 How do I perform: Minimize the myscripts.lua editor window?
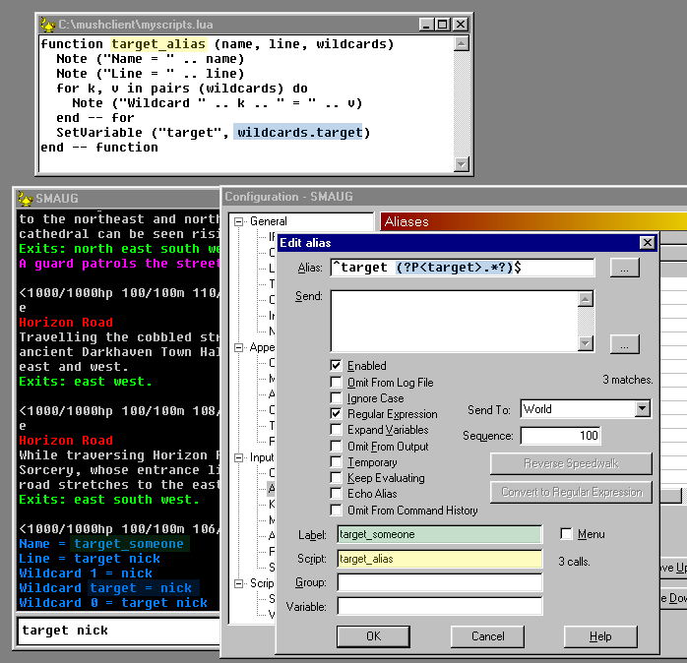click(425, 25)
